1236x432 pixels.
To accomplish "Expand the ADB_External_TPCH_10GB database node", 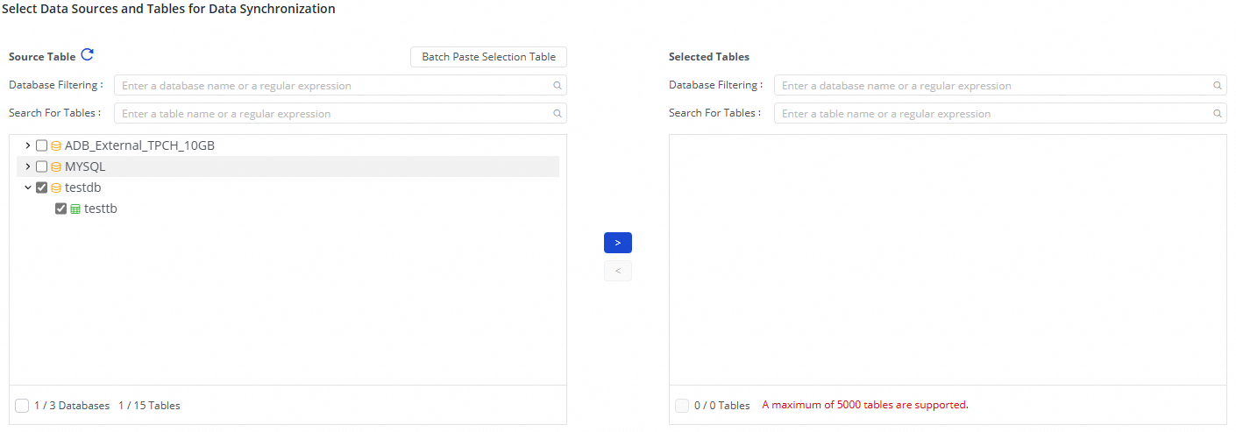I will pyautogui.click(x=28, y=145).
